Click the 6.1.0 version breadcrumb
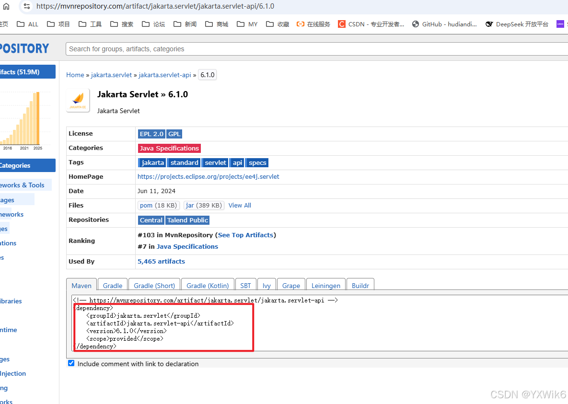Image resolution: width=568 pixels, height=404 pixels. [x=208, y=75]
